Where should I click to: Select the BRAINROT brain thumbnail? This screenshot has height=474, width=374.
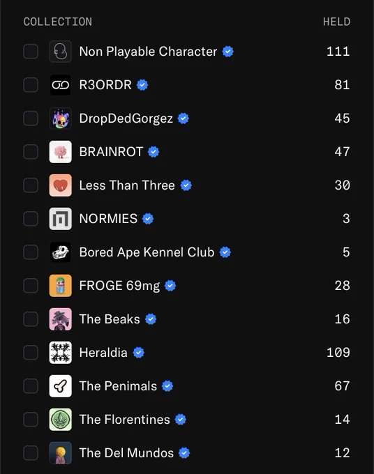pyautogui.click(x=61, y=152)
